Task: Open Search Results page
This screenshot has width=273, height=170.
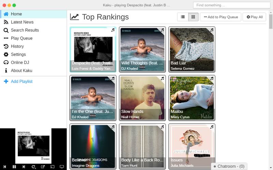Action: click(33, 30)
